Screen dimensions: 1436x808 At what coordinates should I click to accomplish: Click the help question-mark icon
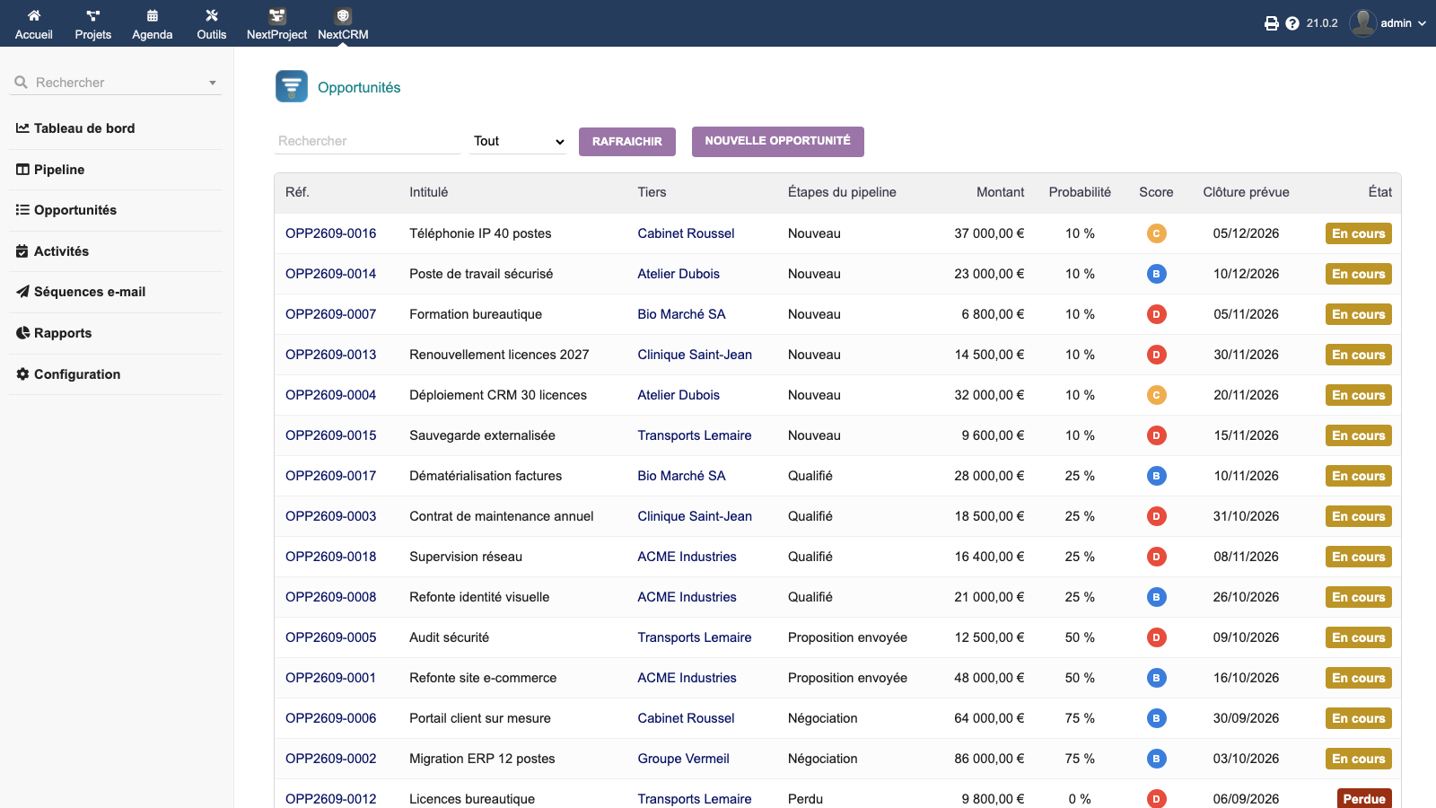click(1292, 23)
